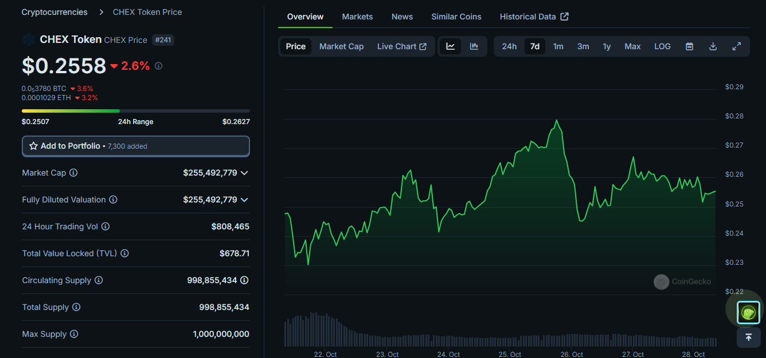Enable the LOG scale on the chart
Screen dimensions: 766x358
coord(662,46)
